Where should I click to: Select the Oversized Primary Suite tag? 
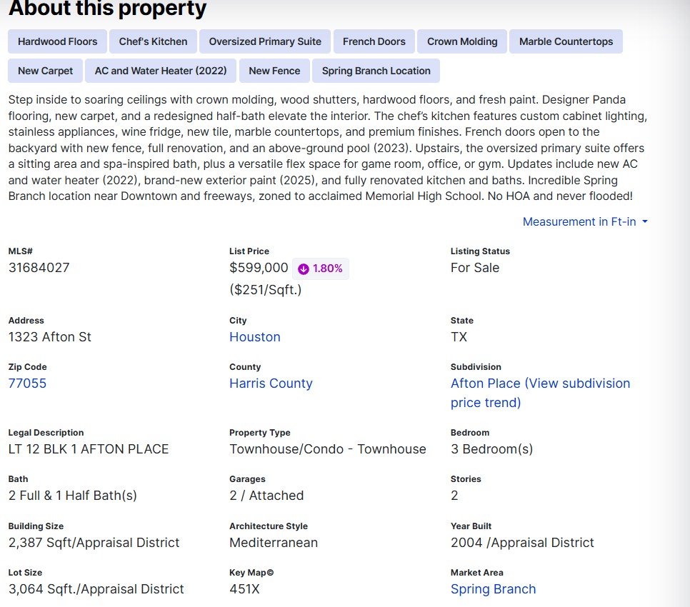265,41
